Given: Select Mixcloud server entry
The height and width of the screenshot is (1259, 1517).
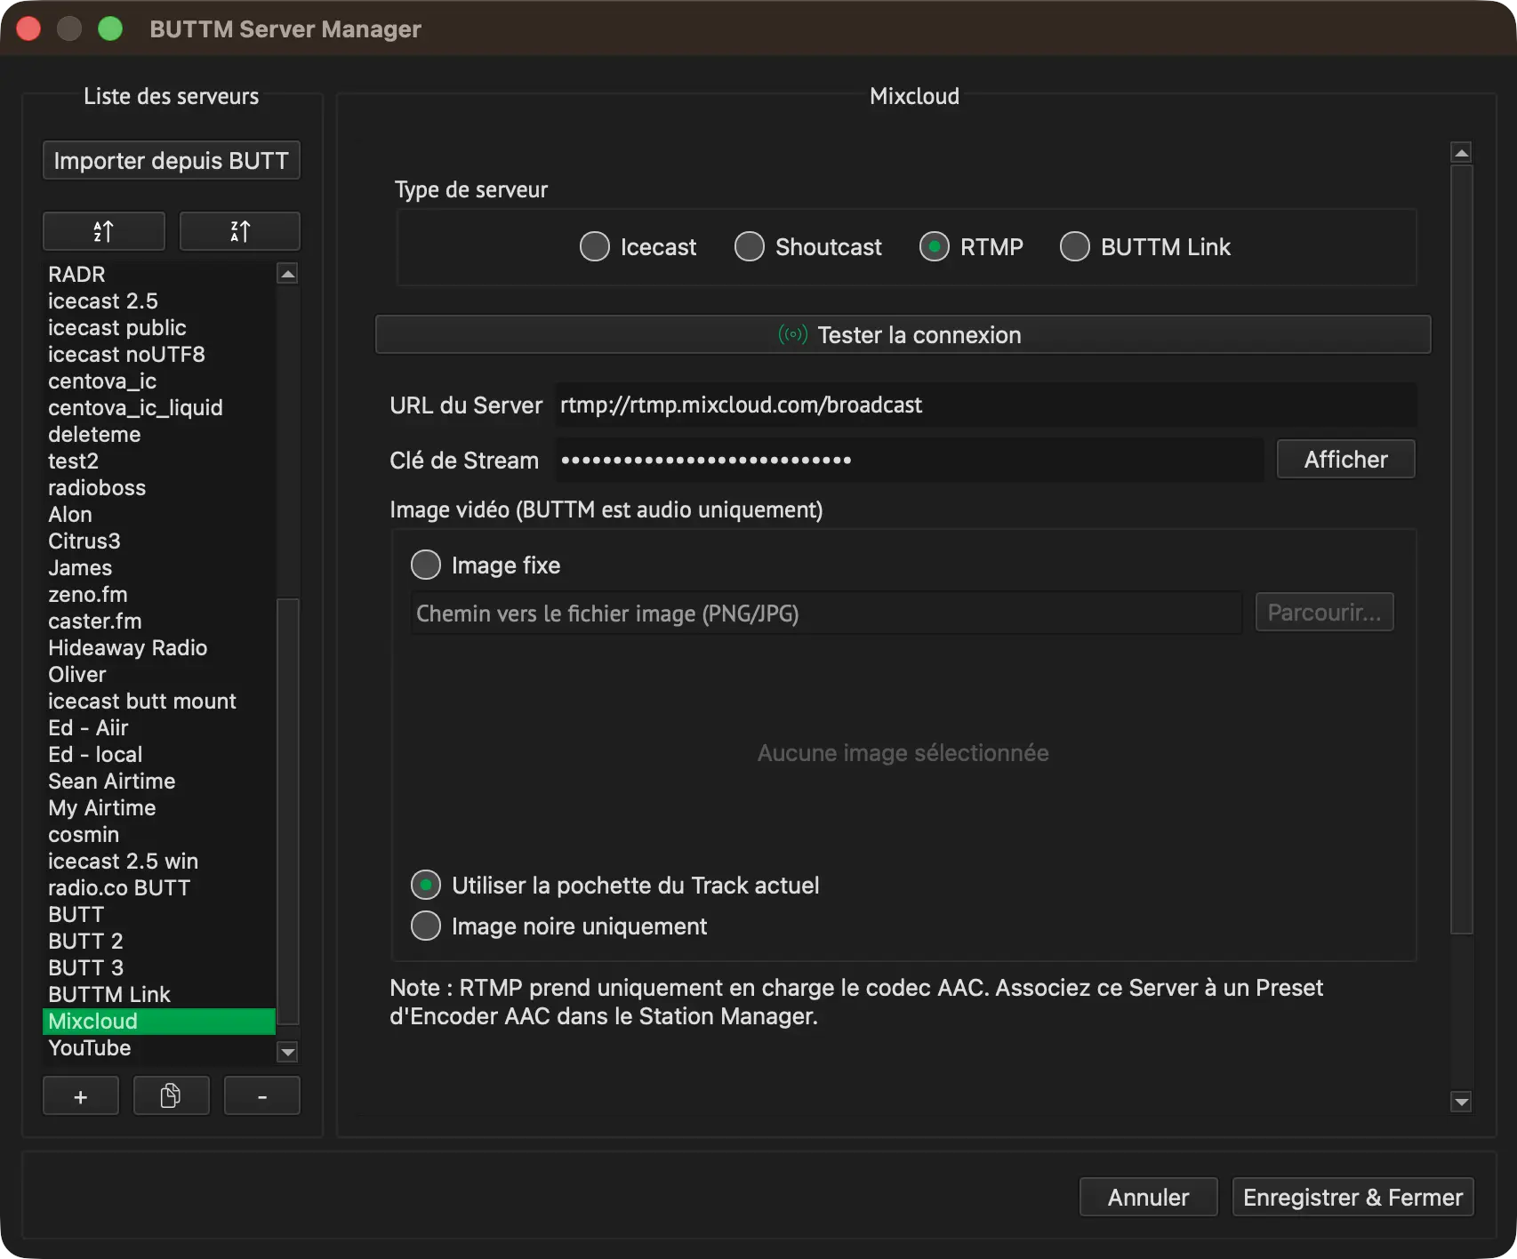Looking at the screenshot, I should pyautogui.click(x=159, y=1021).
